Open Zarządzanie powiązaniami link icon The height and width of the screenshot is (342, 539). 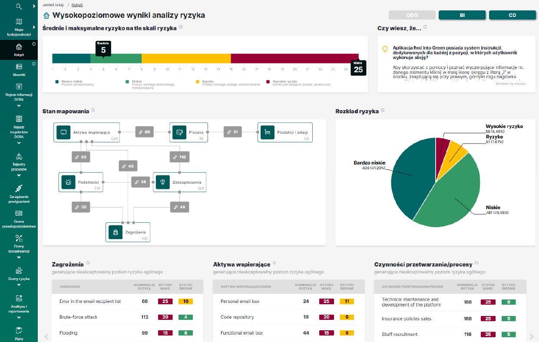click(x=19, y=188)
